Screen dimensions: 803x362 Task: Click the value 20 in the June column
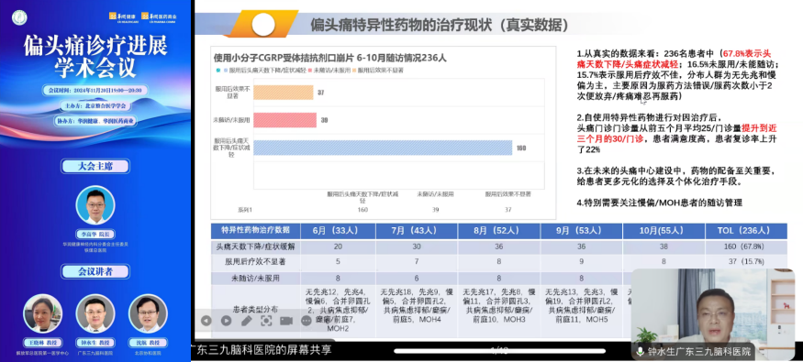pos(338,246)
